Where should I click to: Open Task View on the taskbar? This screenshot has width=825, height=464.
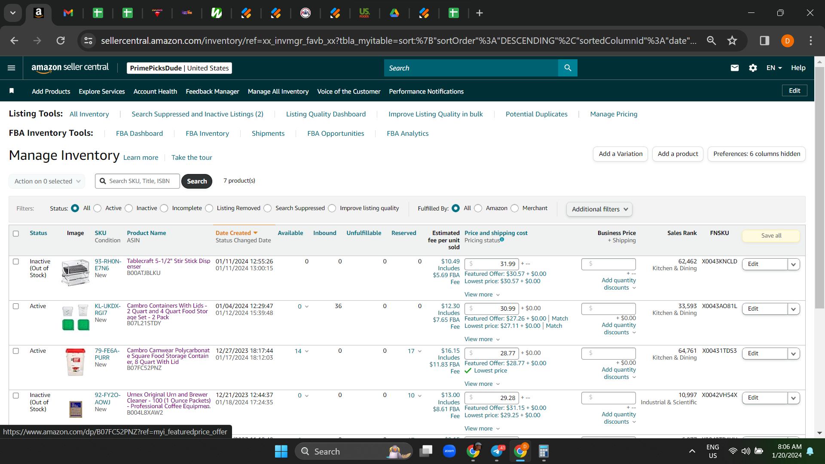(x=426, y=451)
